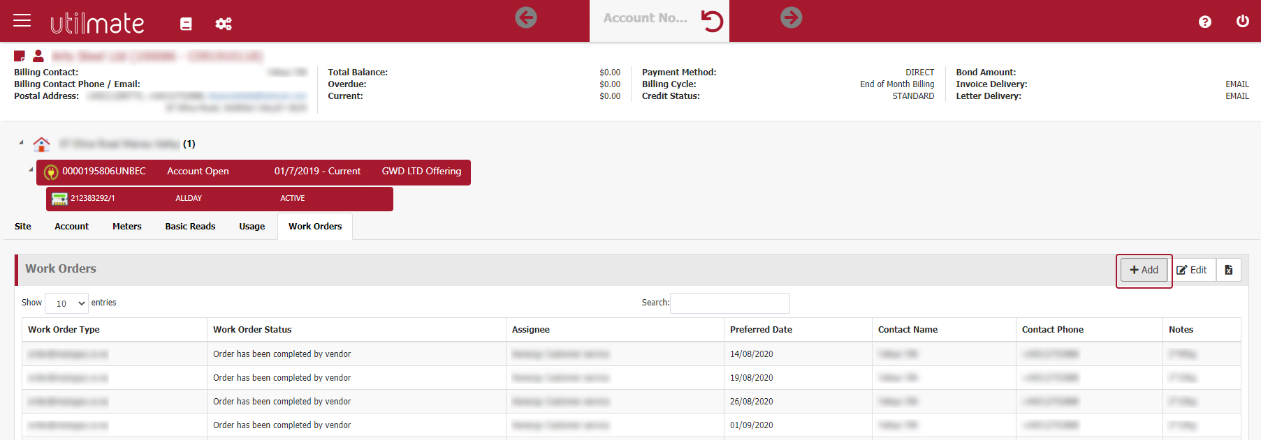Image resolution: width=1261 pixels, height=440 pixels.
Task: Click the document icon in header
Action: click(186, 24)
